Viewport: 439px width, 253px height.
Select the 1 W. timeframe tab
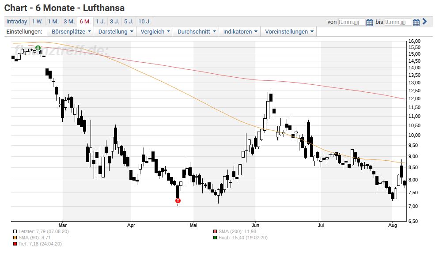tap(37, 22)
